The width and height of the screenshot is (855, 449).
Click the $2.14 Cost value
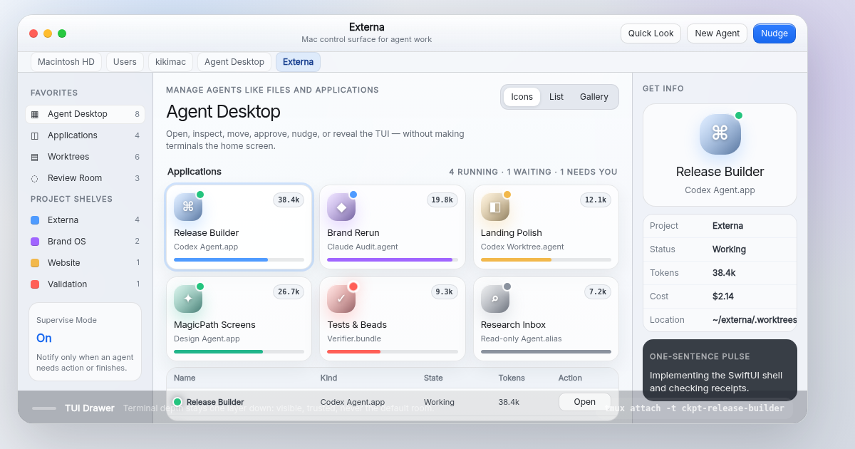coord(723,296)
